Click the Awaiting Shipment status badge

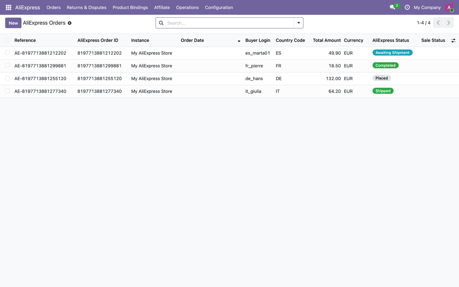(392, 53)
